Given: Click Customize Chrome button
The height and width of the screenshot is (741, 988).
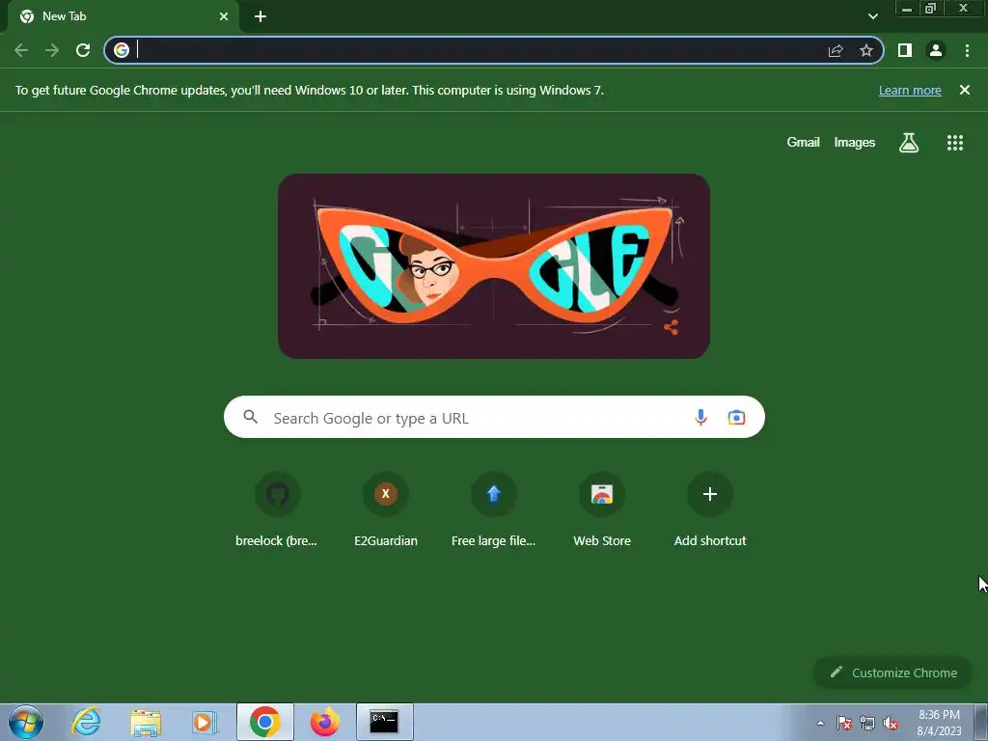Looking at the screenshot, I should point(893,672).
